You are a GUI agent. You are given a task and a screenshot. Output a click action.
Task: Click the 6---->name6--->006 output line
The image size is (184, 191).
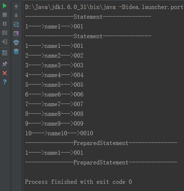[x=54, y=94]
